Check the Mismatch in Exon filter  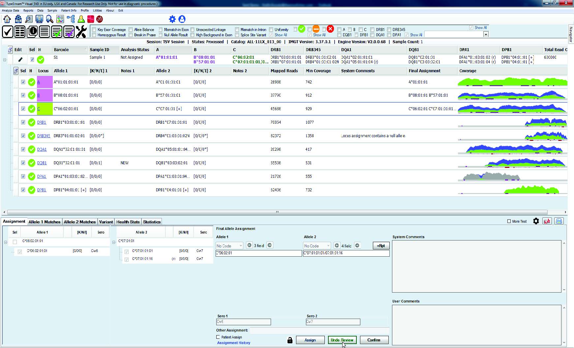click(x=161, y=30)
